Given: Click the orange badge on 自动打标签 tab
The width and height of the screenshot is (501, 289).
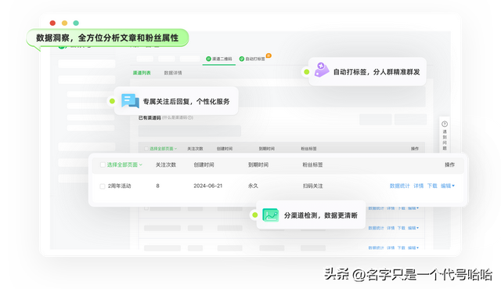Looking at the screenshot, I should coord(269,56).
